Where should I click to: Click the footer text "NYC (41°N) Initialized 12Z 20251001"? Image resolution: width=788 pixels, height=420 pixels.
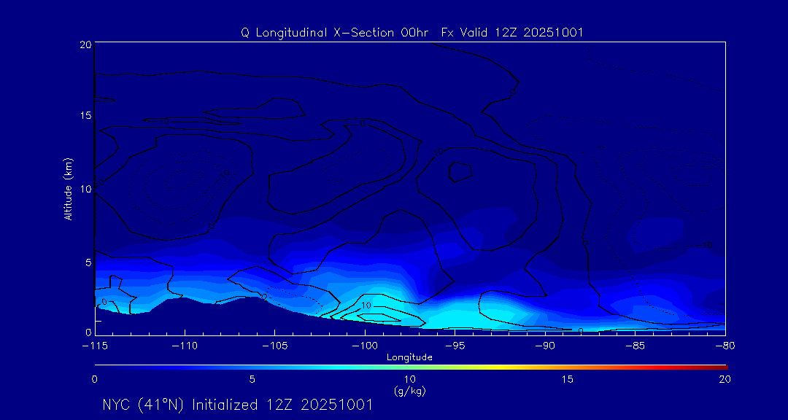(238, 405)
